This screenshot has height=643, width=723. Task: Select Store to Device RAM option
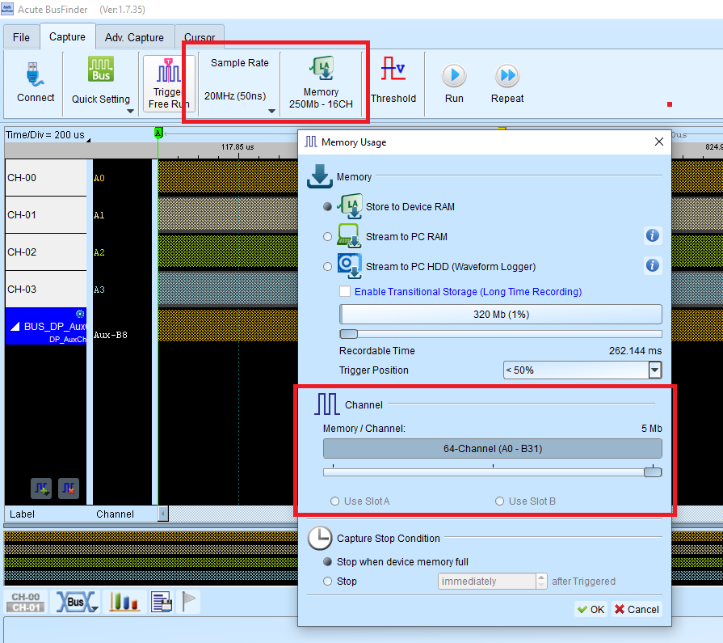[x=327, y=207]
